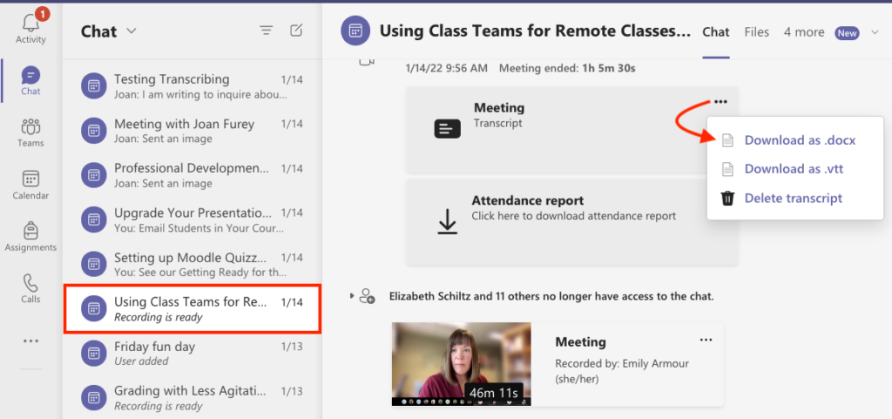
Task: Switch to the Files tab
Action: pos(757,32)
